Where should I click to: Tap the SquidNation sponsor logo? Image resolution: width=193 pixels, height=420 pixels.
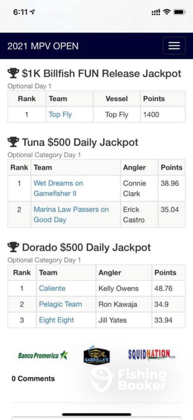click(x=151, y=355)
